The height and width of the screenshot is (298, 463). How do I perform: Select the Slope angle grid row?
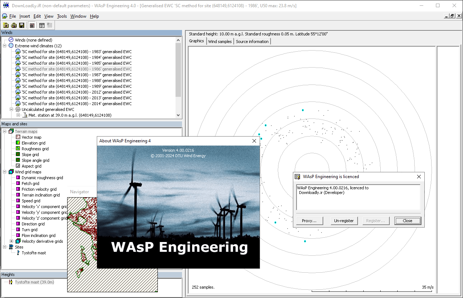point(35,160)
